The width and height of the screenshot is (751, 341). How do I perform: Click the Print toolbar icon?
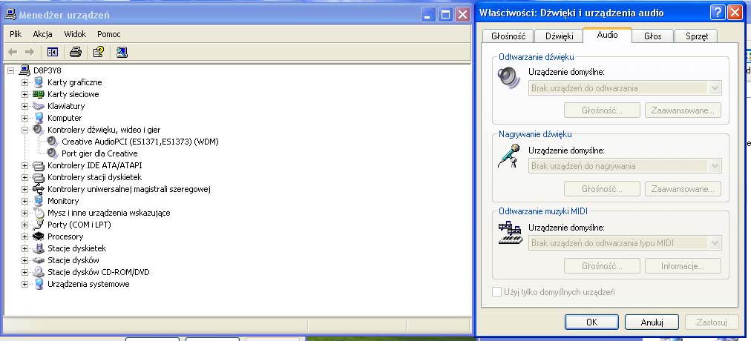(75, 52)
